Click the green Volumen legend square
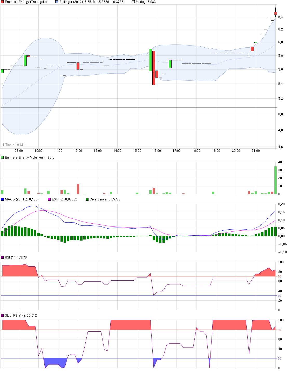Screen dimensions: 292x372 click(2, 157)
